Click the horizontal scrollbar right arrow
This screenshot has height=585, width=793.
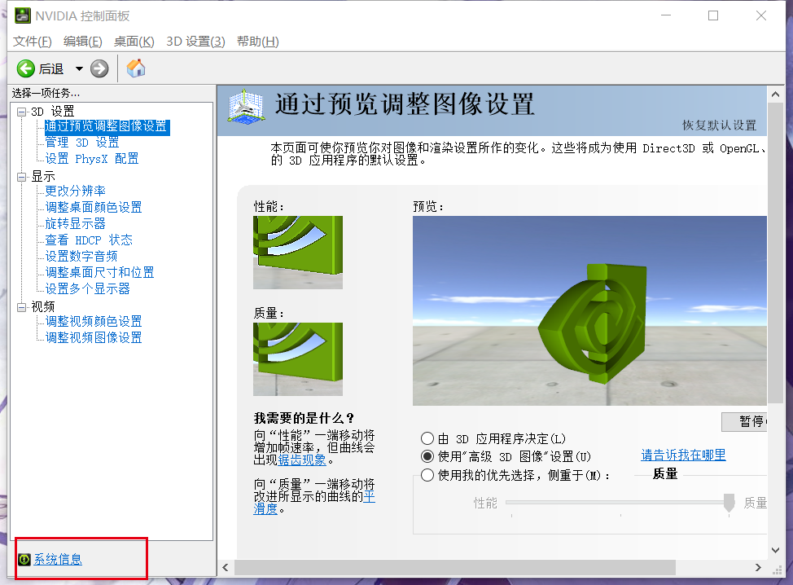758,567
